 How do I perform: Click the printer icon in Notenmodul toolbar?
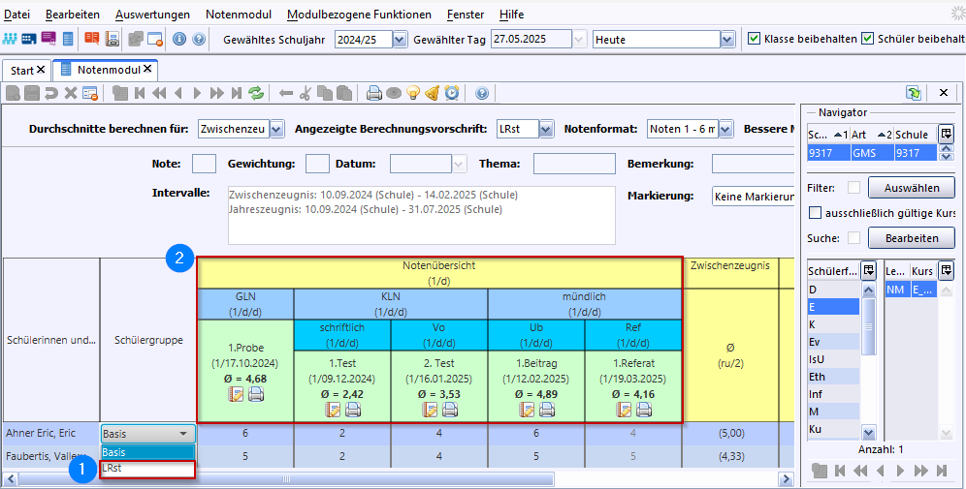(374, 94)
